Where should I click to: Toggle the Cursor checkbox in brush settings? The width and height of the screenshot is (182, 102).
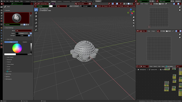coord(7,72)
